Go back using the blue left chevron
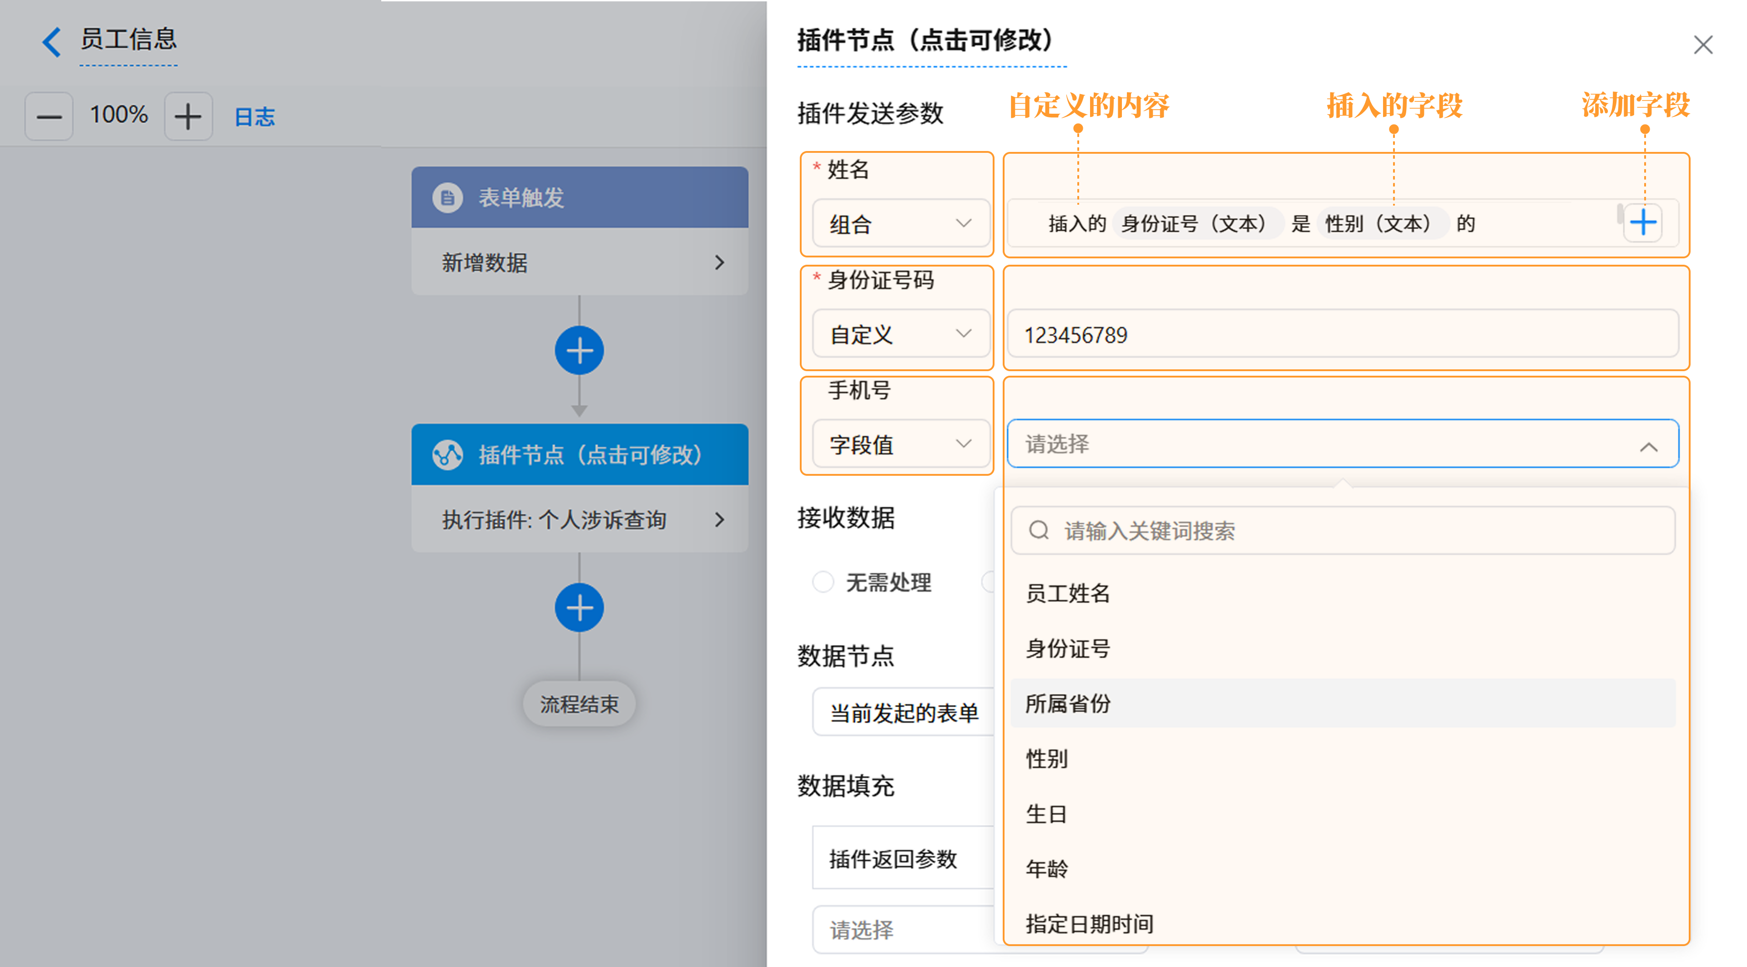 (x=51, y=41)
